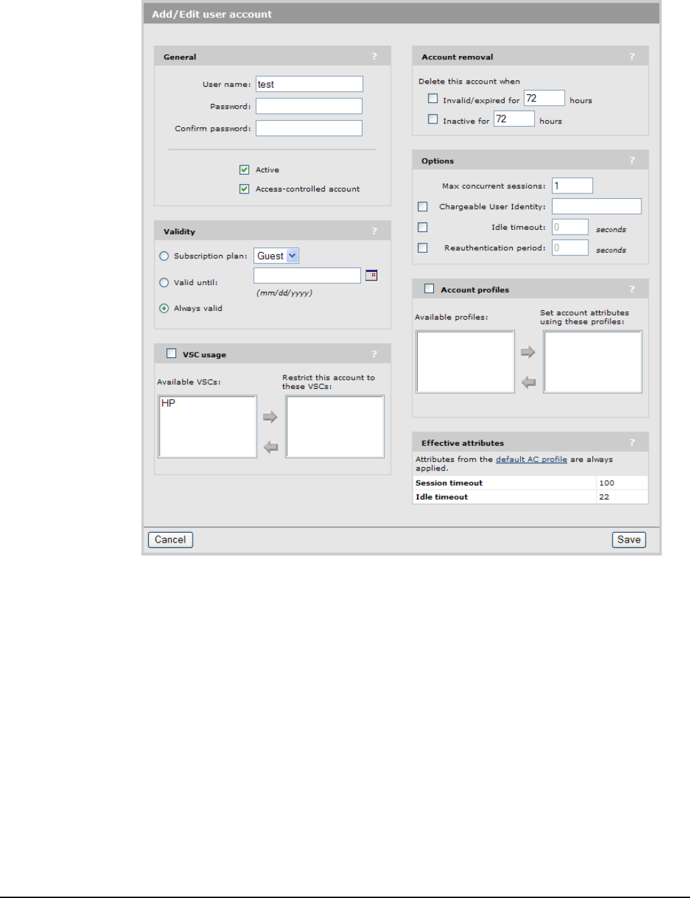Click the Invalid/expired hours field

point(544,98)
